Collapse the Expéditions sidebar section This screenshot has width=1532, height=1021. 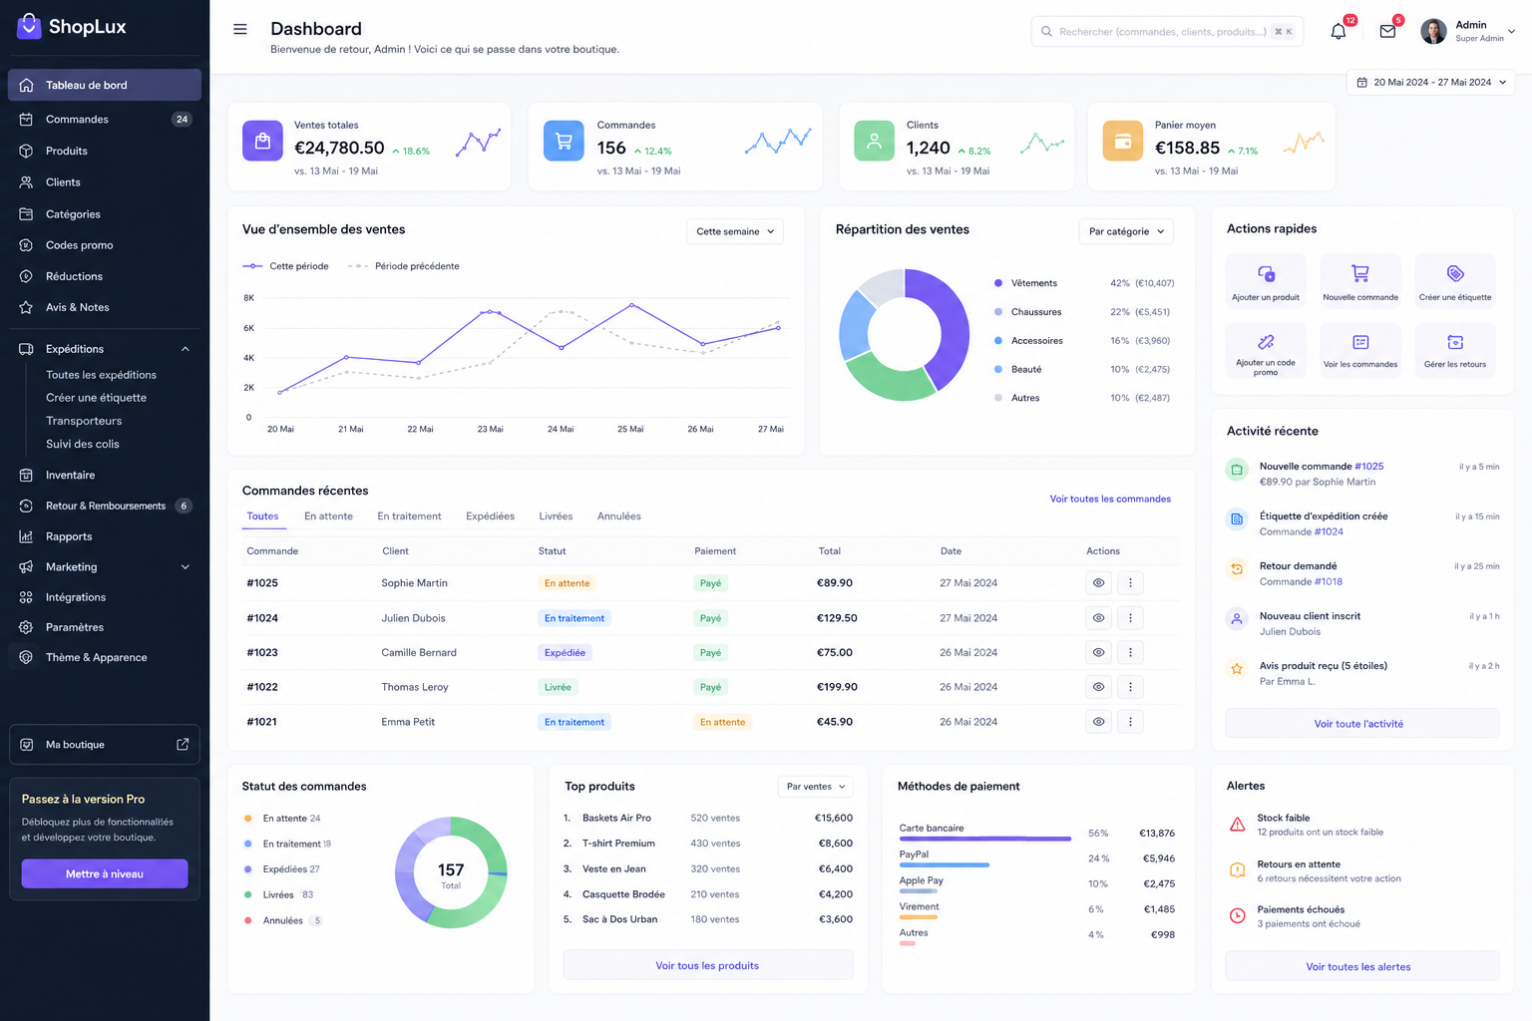pos(186,349)
